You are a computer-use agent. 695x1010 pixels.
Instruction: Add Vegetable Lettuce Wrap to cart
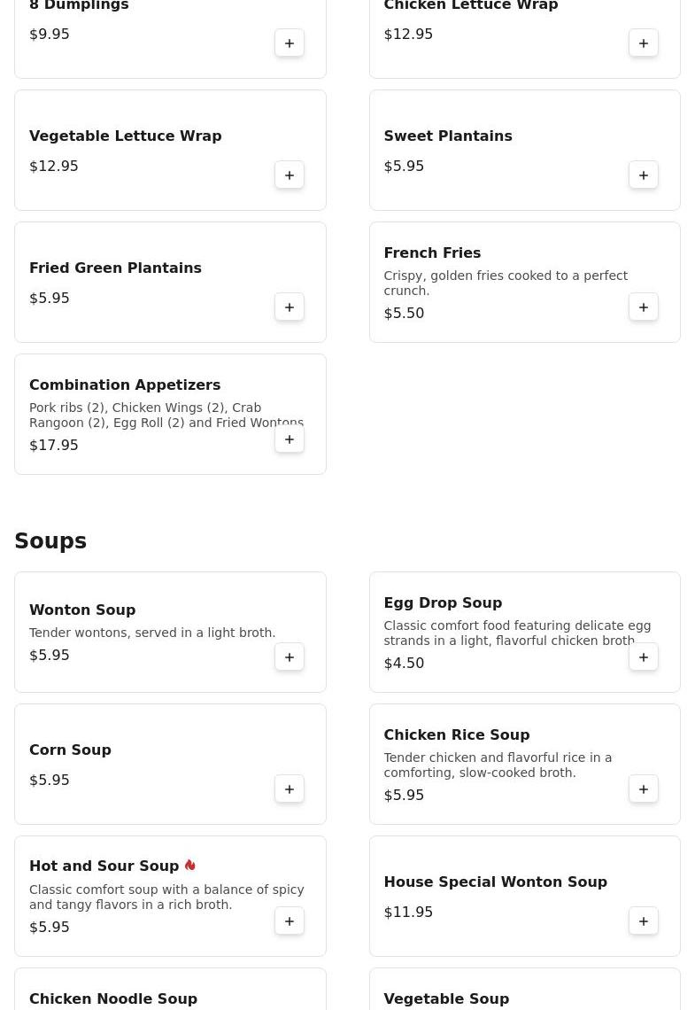pyautogui.click(x=290, y=175)
